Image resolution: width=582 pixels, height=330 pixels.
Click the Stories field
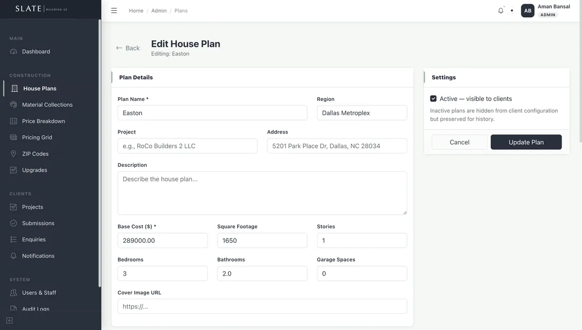362,240
